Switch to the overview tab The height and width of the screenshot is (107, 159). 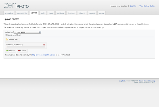(x=9, y=13)
